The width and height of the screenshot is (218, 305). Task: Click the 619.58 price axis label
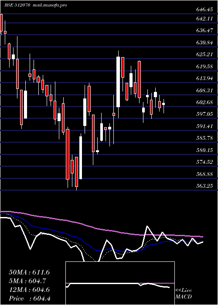pyautogui.click(x=204, y=66)
